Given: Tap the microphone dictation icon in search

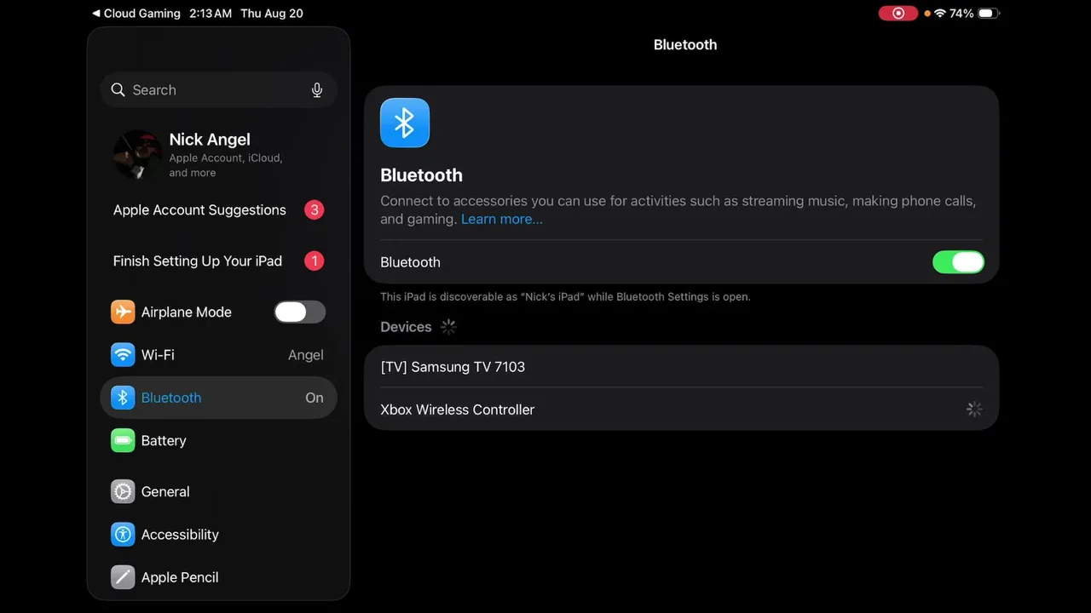Looking at the screenshot, I should (x=317, y=90).
